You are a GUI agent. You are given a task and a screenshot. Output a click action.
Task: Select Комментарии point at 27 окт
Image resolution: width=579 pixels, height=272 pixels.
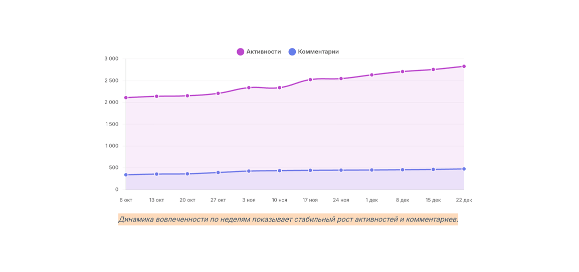click(x=218, y=172)
